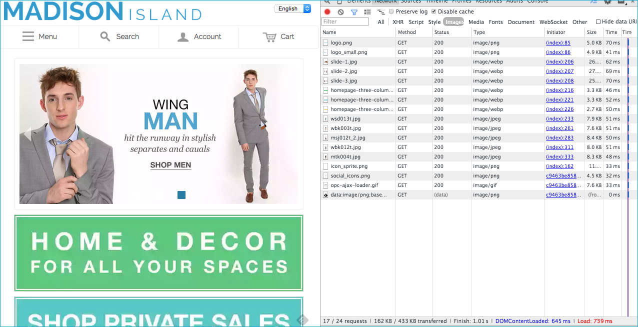Sort by the Name column header

coord(358,32)
